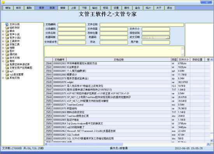Open the 统计 (Statistics) toolbar item
Screen dimensions: 214x154
point(148,8)
